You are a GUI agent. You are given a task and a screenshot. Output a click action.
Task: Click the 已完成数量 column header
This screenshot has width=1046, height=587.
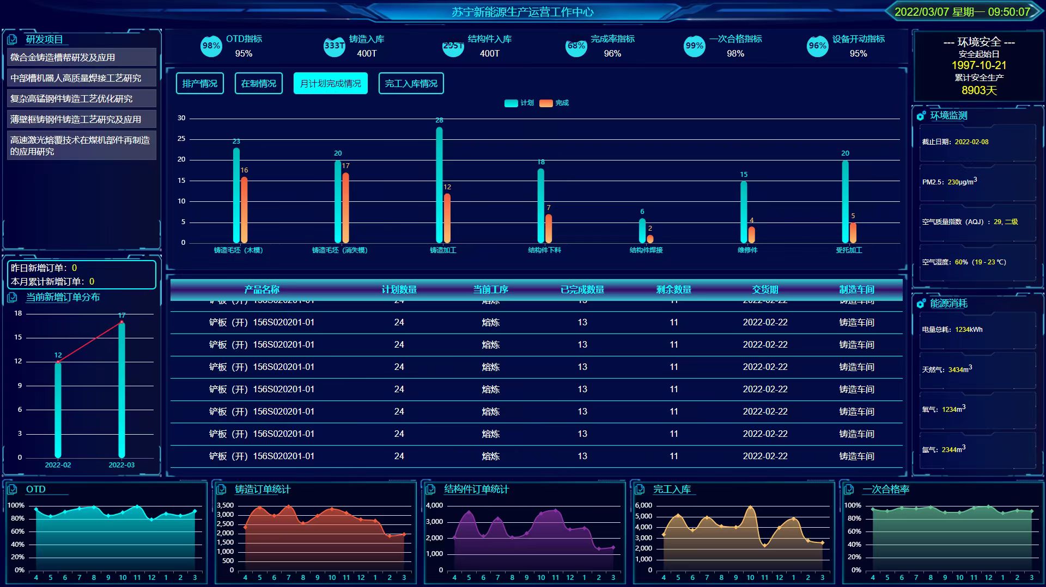point(582,289)
